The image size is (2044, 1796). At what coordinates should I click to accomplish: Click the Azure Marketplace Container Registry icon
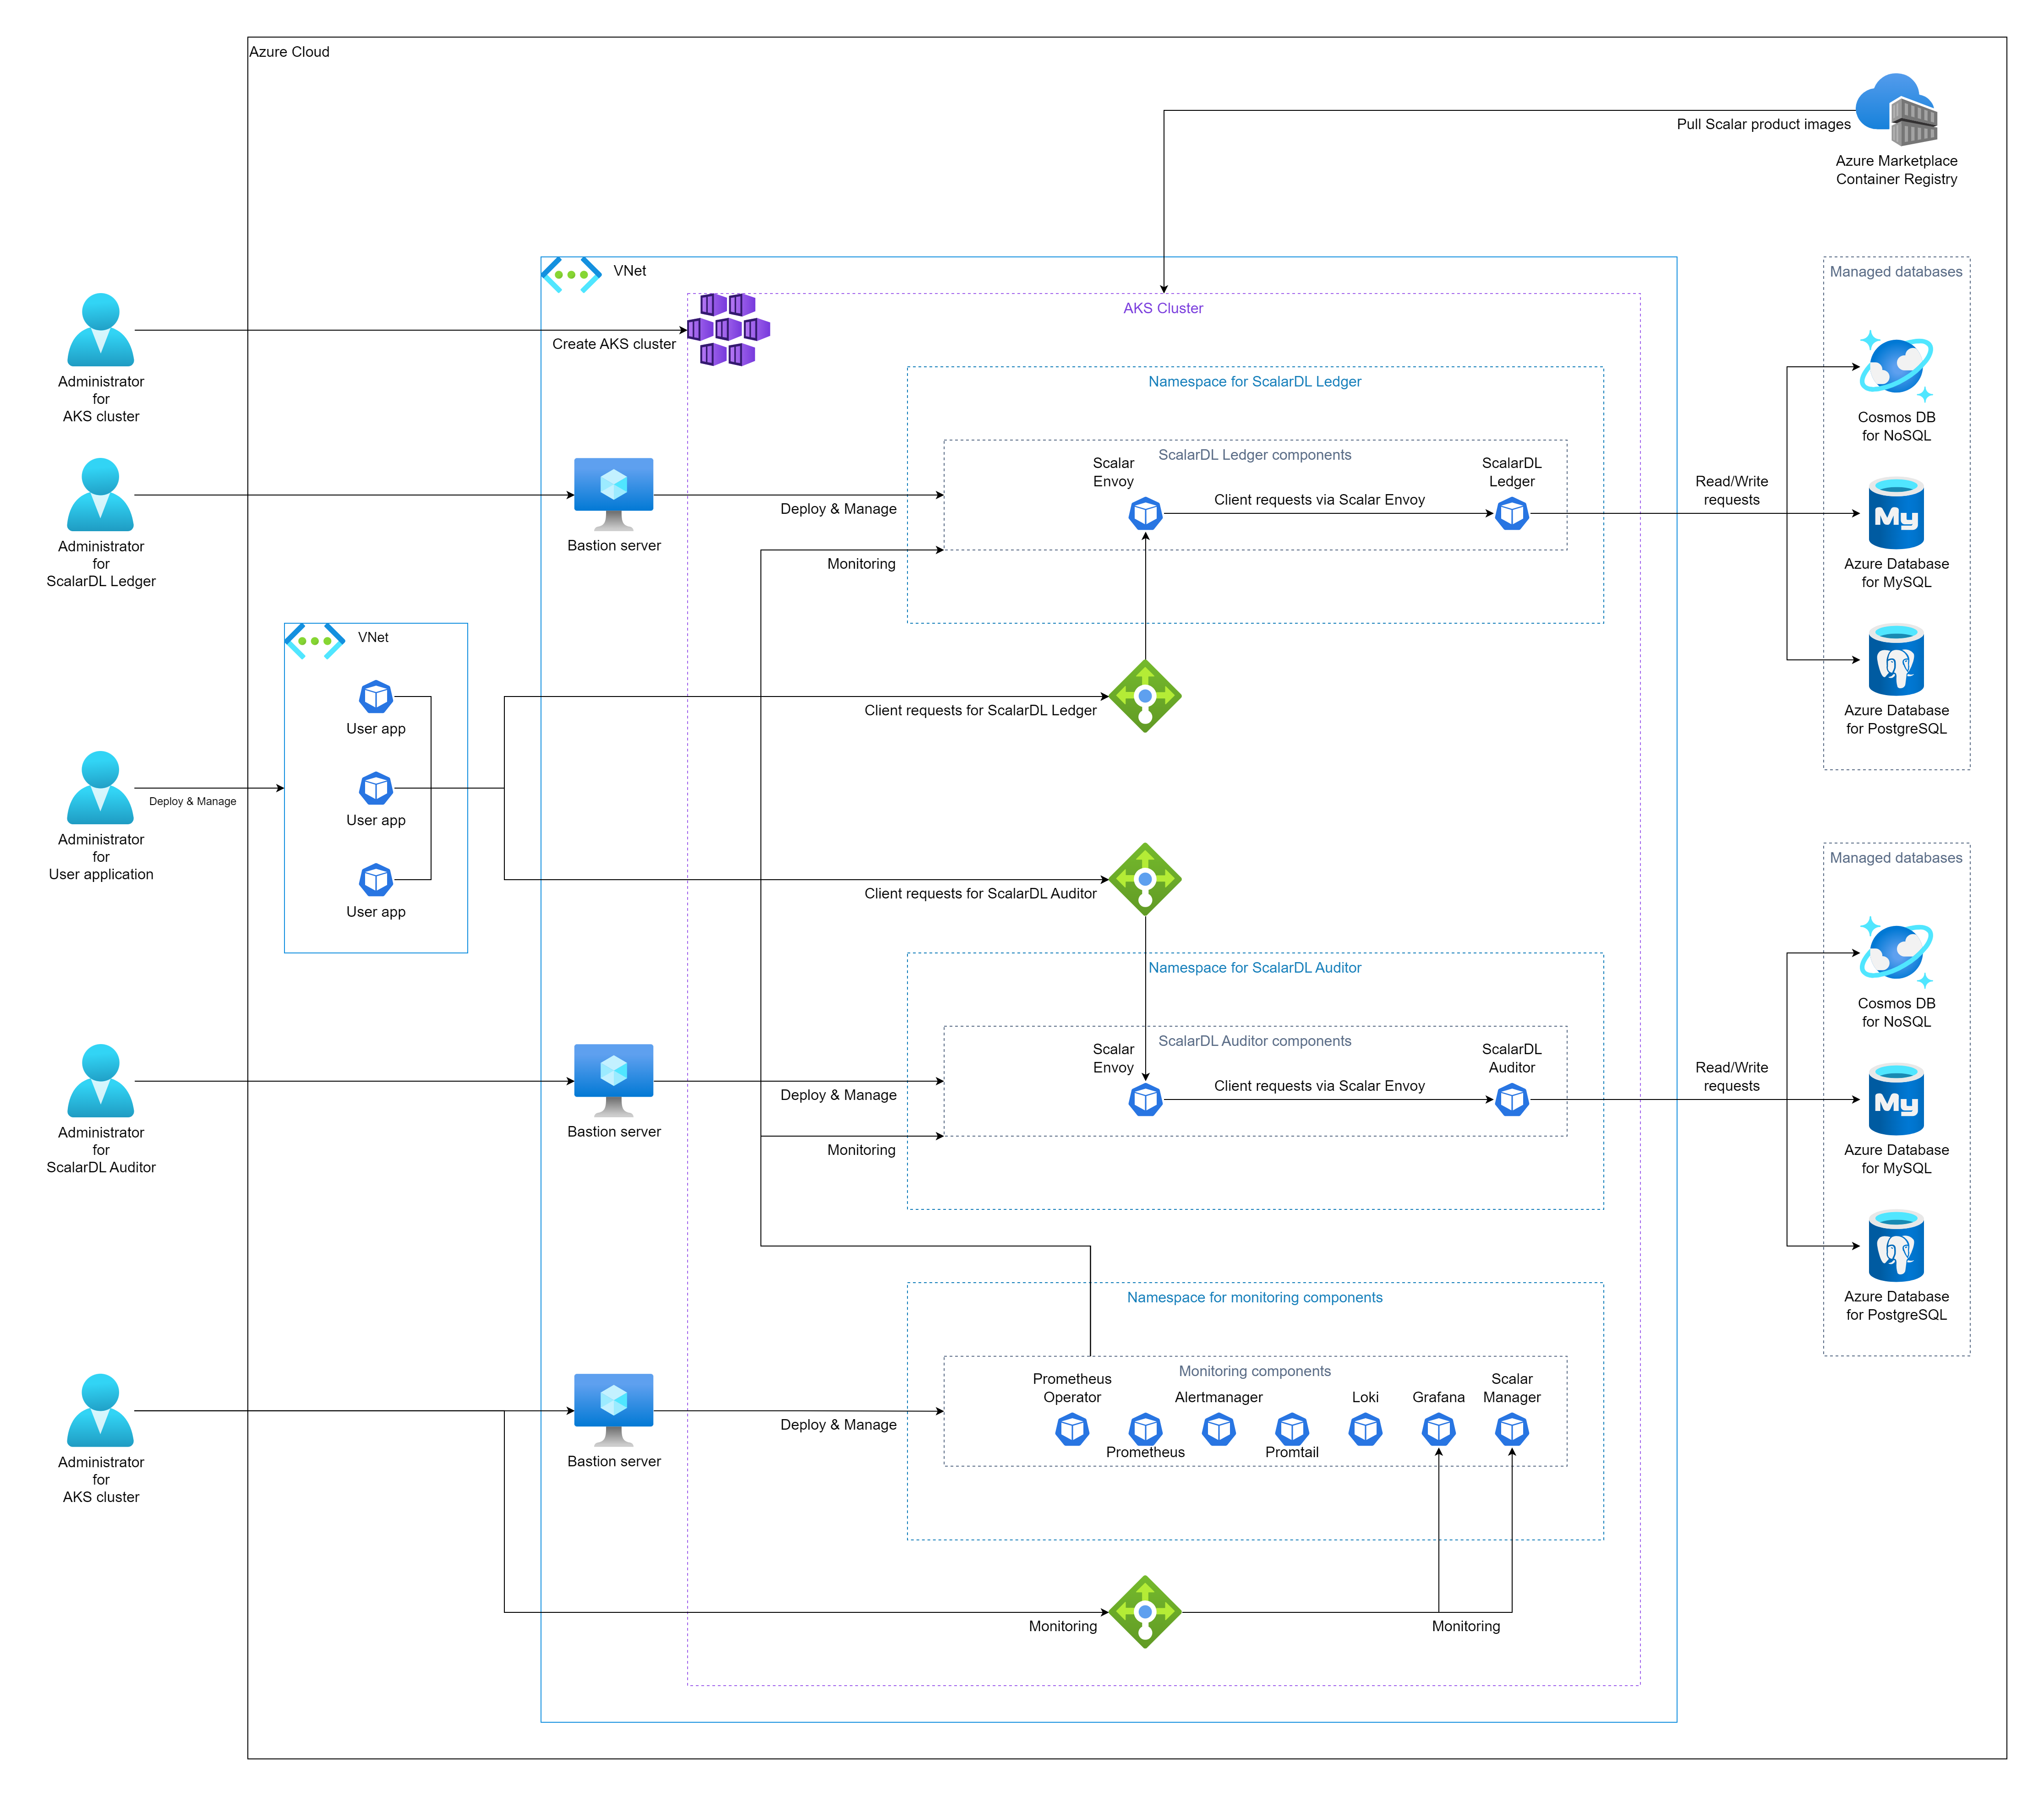point(1896,110)
